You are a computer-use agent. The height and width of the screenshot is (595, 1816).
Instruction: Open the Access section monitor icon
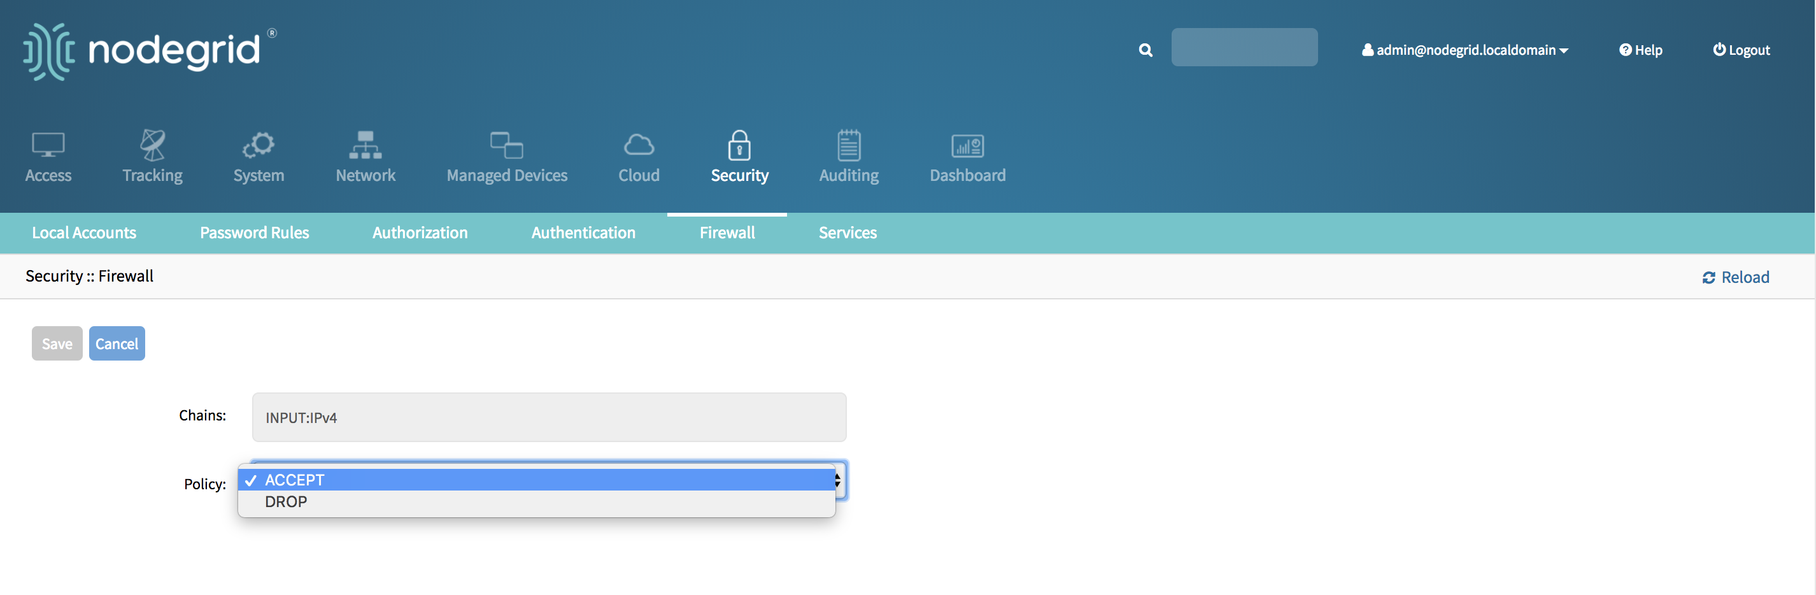tap(48, 145)
